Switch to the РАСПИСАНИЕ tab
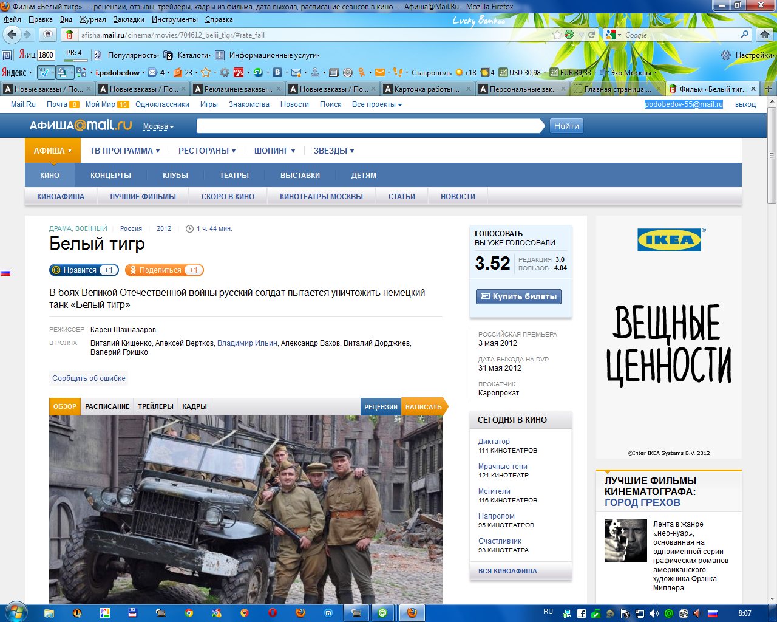Viewport: 777px width, 622px height. coord(107,406)
